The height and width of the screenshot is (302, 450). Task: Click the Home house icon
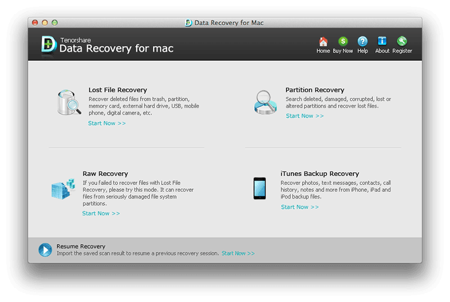(x=323, y=42)
